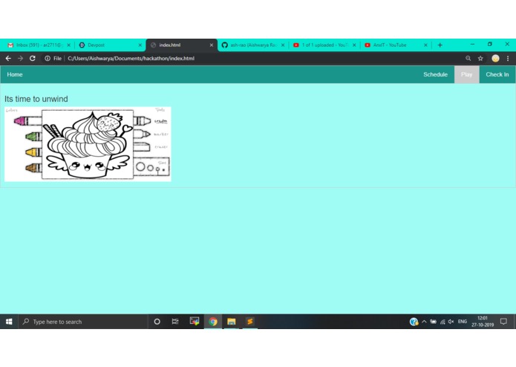Open a new browser tab
Viewport: 516px width, 367px height.
point(440,45)
